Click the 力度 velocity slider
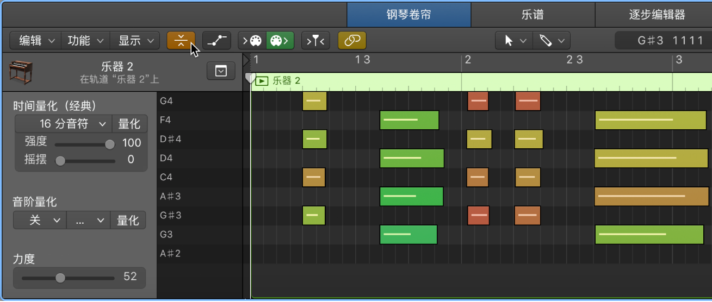Image resolution: width=712 pixels, height=302 pixels. (60, 278)
